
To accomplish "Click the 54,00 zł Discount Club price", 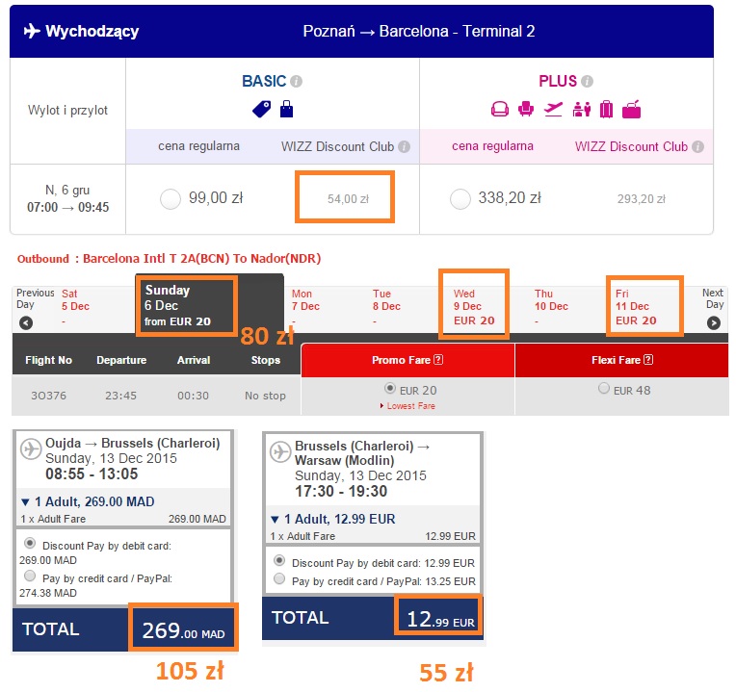I will coord(349,199).
